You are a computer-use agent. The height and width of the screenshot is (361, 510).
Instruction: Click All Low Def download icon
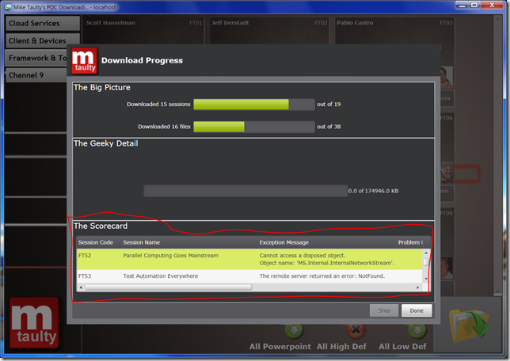click(x=417, y=331)
